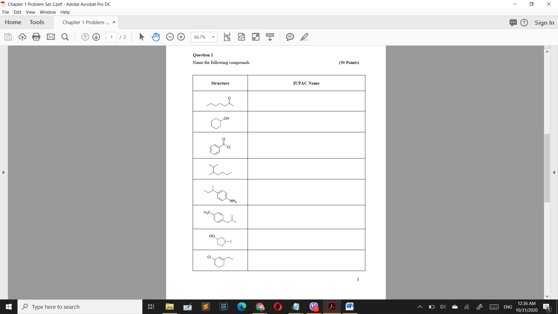The width and height of the screenshot is (558, 314).
Task: Open the View menu
Action: [30, 12]
